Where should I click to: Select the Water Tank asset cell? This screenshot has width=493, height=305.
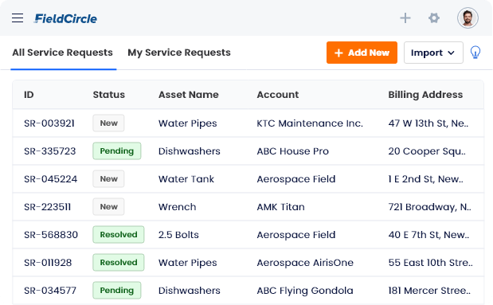186,179
